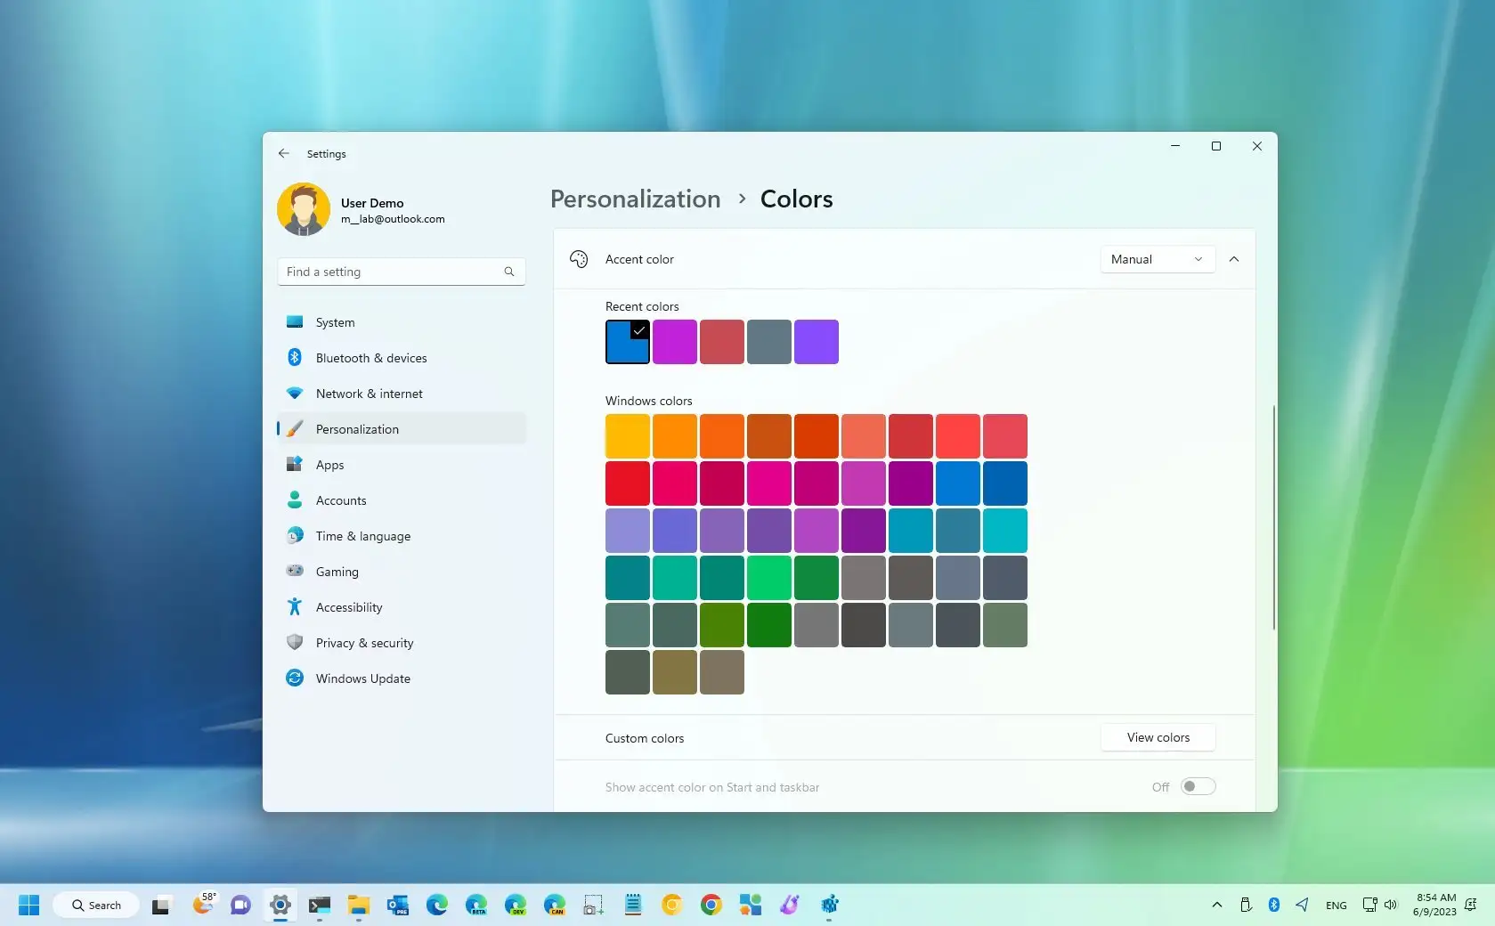Collapse the Accent color section chevron

click(1234, 260)
